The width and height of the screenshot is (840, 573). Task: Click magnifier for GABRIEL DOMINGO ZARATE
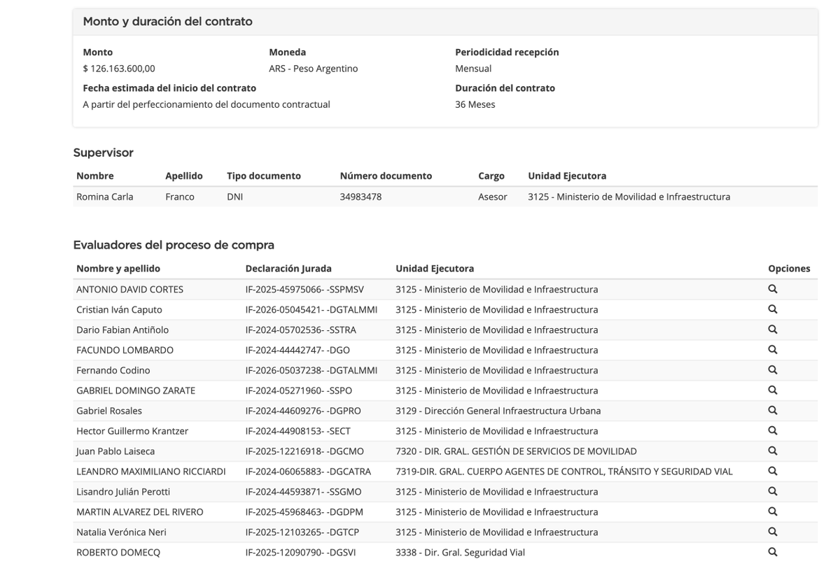[773, 390]
